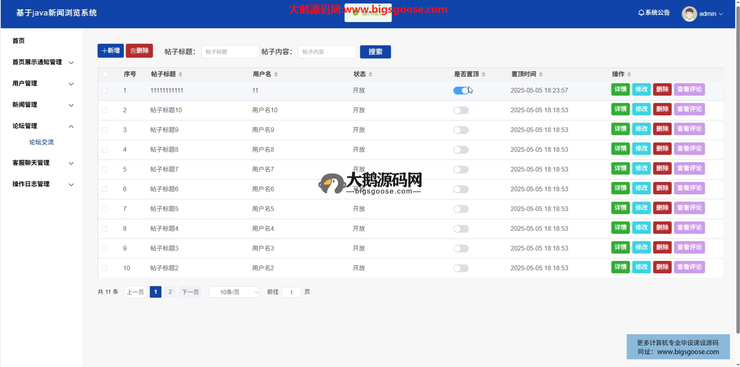Open the 首页 sidebar menu item
740x367 pixels.
click(x=18, y=41)
